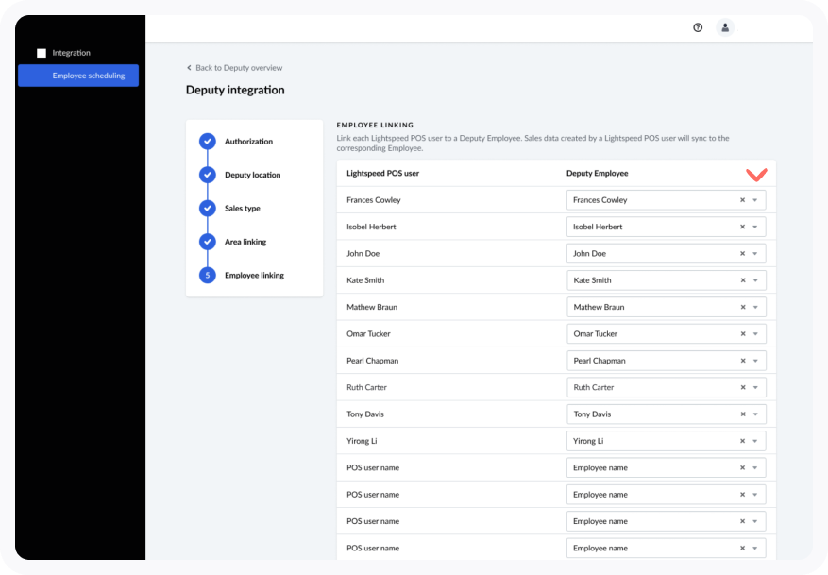Clear Kate Smith Deputy Employee selection
This screenshot has width=828, height=575.
coord(743,280)
